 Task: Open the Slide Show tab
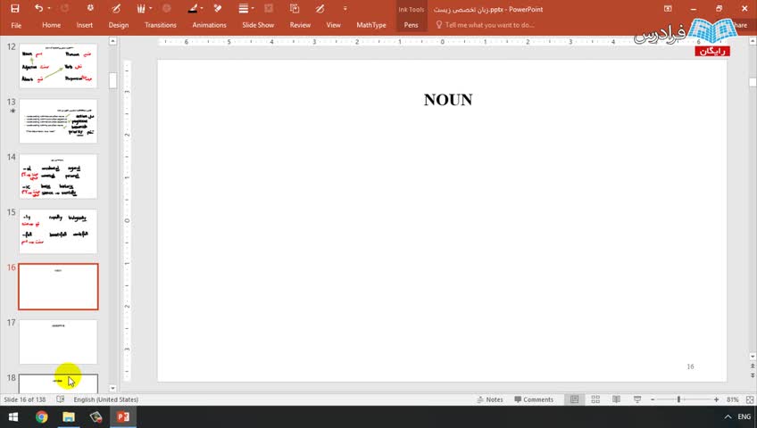[258, 25]
